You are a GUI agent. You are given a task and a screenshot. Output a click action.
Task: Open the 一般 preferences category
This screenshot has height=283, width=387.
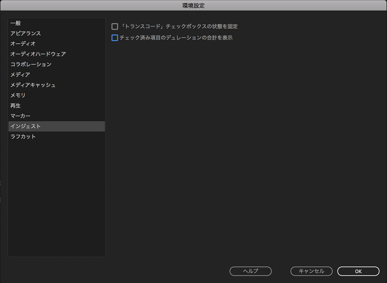point(16,23)
